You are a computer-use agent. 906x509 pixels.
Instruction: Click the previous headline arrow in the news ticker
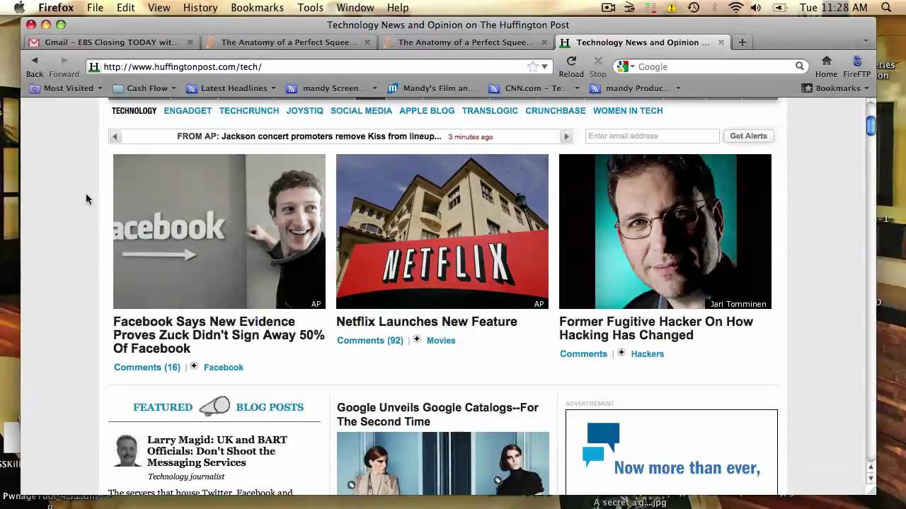pyautogui.click(x=115, y=136)
